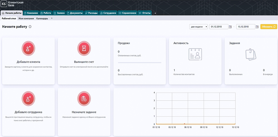
Task: Click the end date field 15.12.2018
Action: [245, 27]
